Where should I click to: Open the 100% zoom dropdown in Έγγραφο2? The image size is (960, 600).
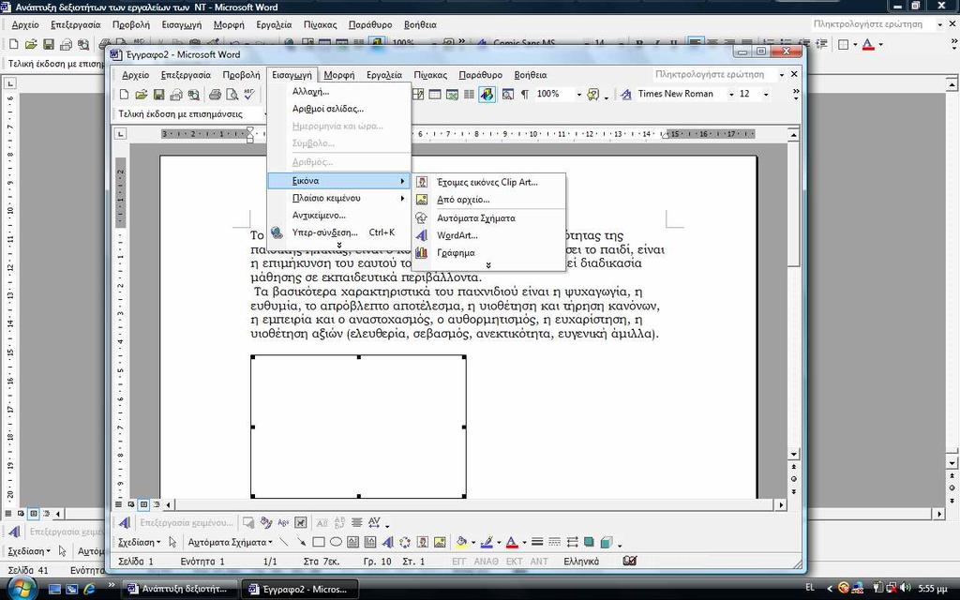tap(578, 95)
